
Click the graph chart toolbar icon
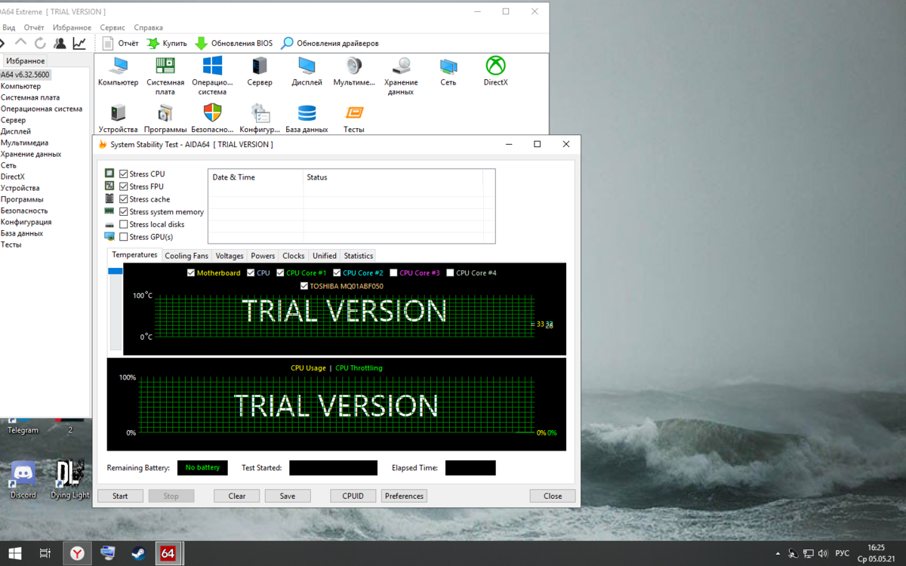(79, 43)
